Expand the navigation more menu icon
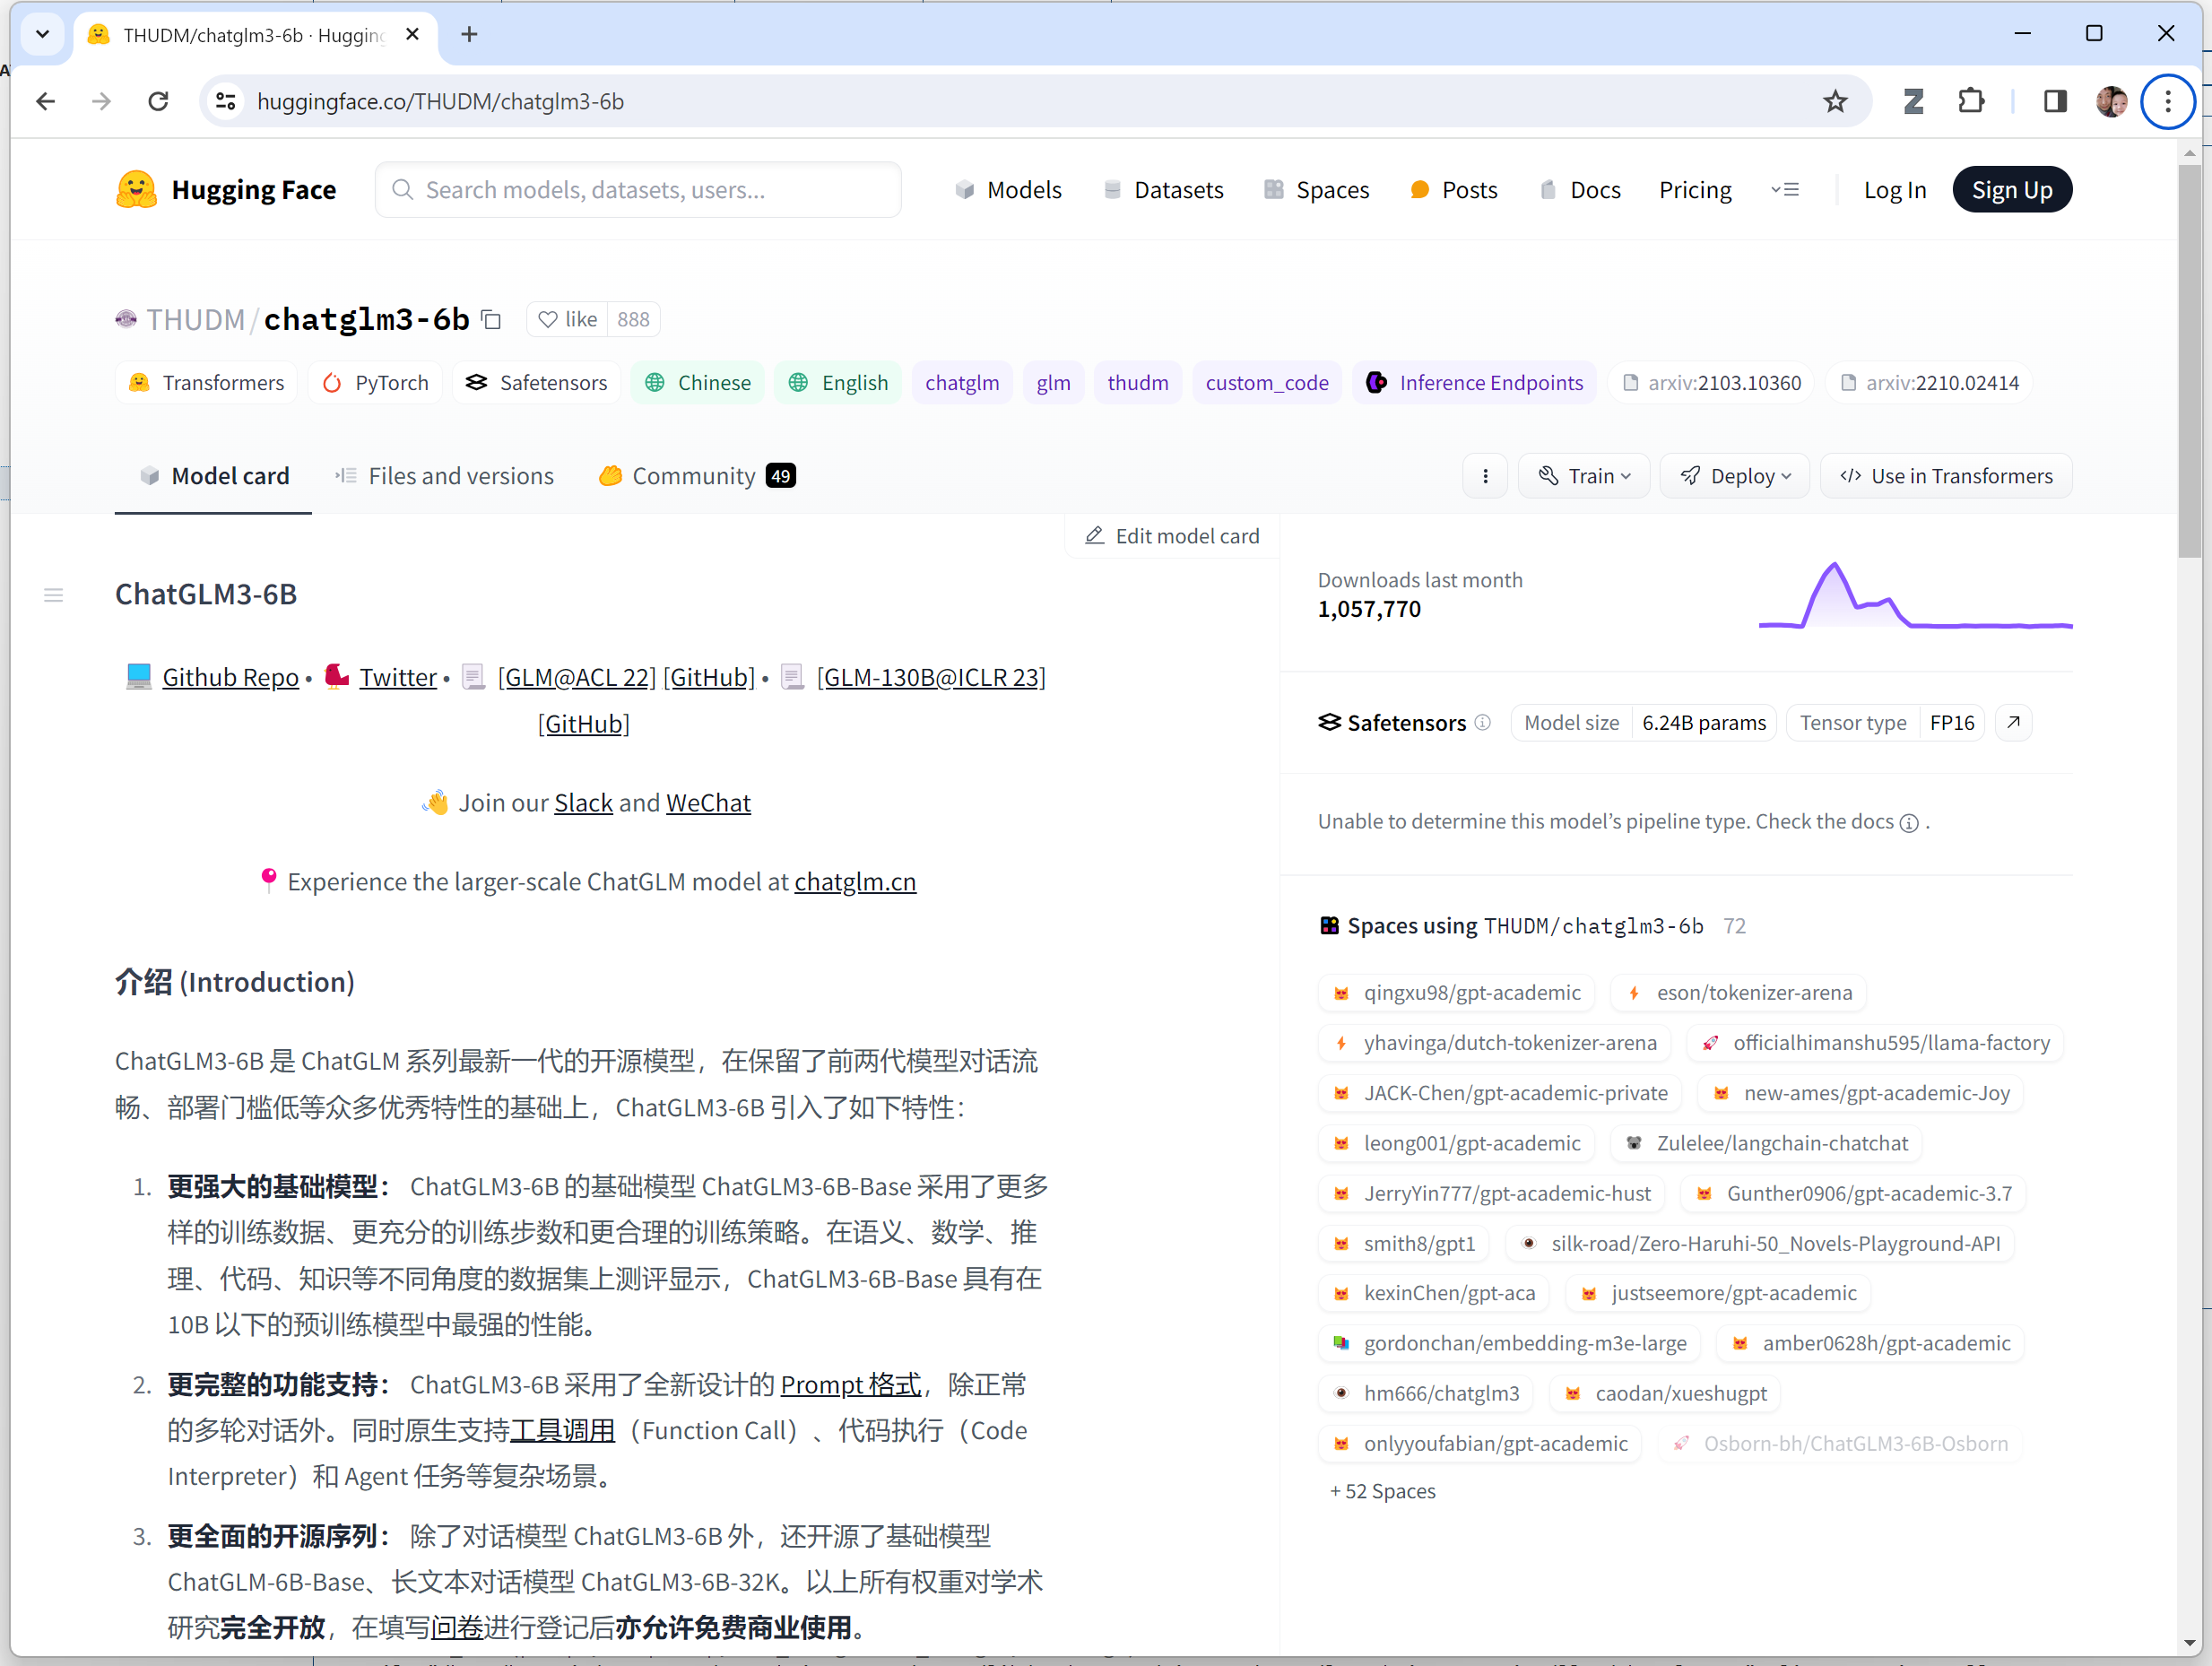 1785,190
